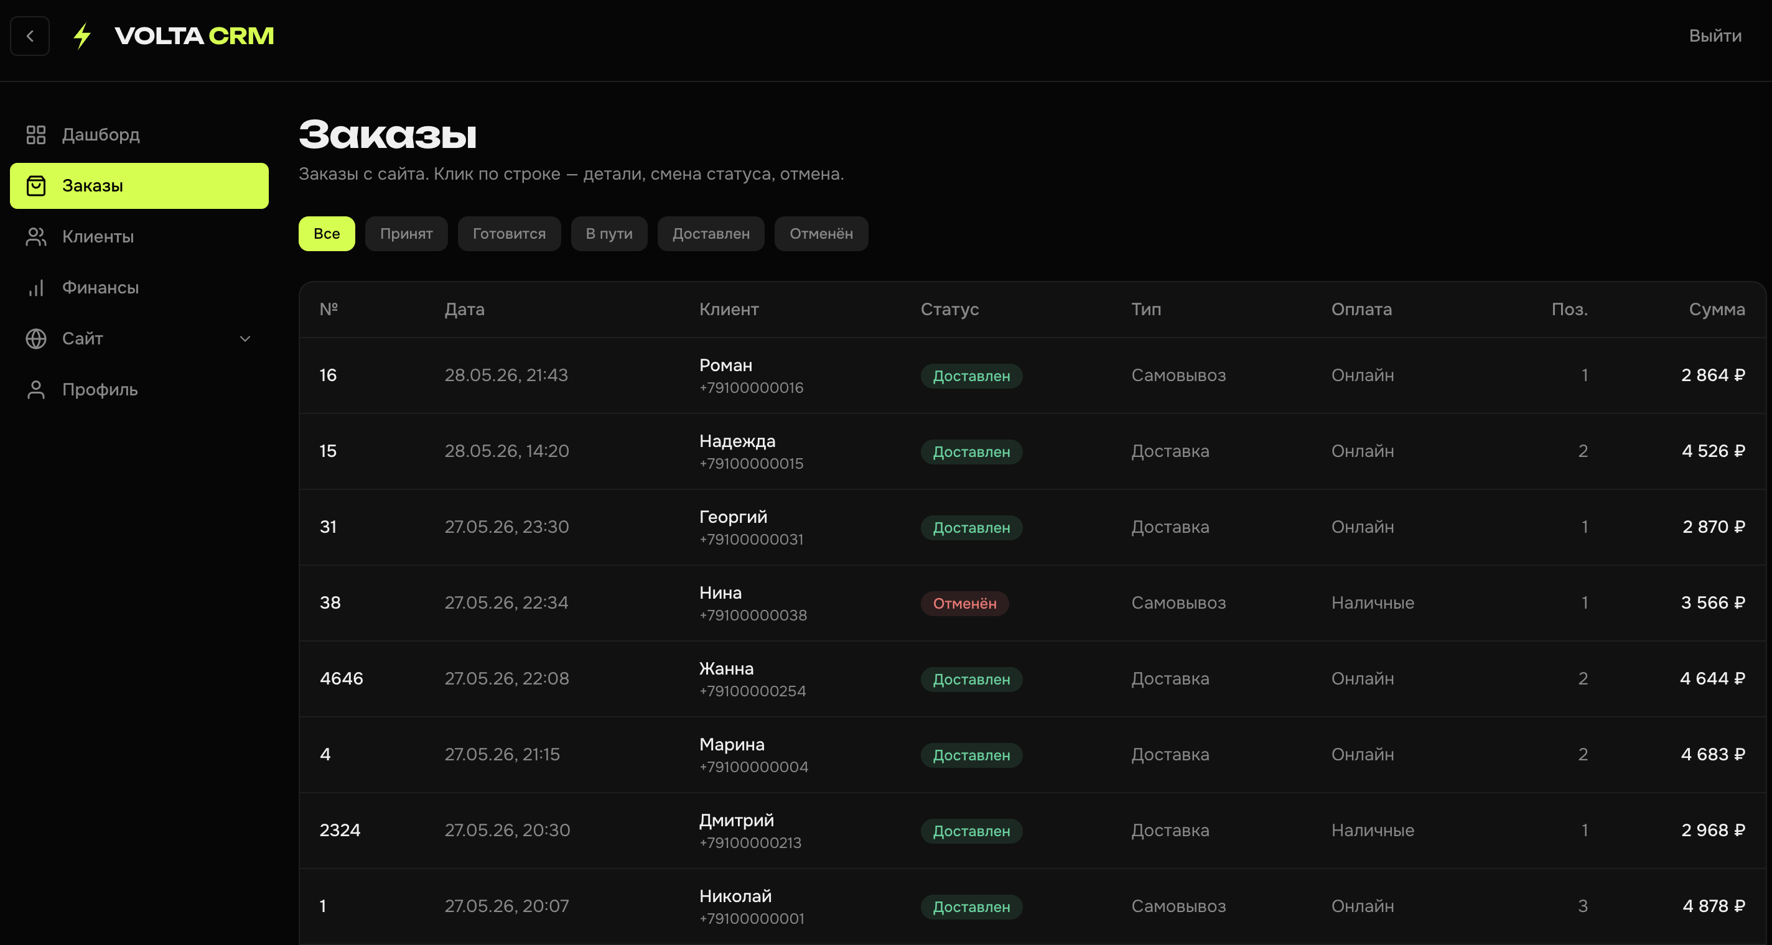Click the Тип column header

(1146, 309)
